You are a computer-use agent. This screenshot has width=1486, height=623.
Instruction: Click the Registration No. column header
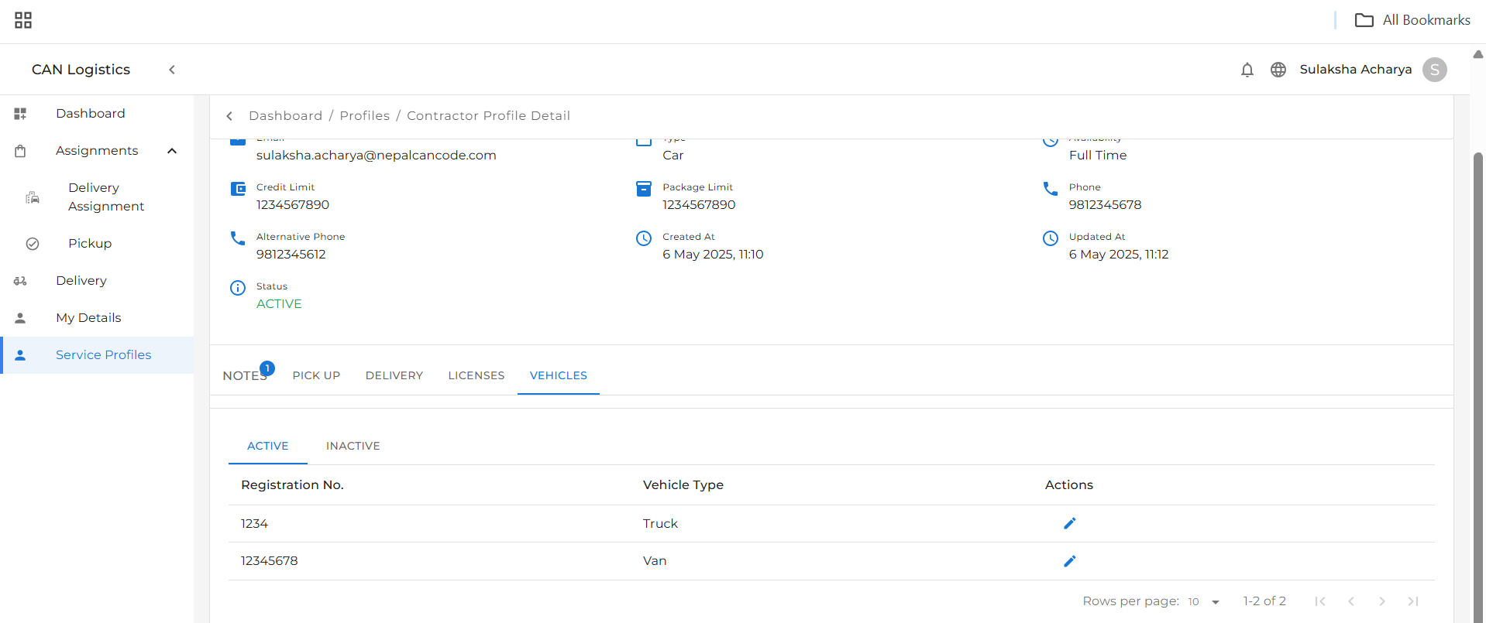click(x=292, y=485)
